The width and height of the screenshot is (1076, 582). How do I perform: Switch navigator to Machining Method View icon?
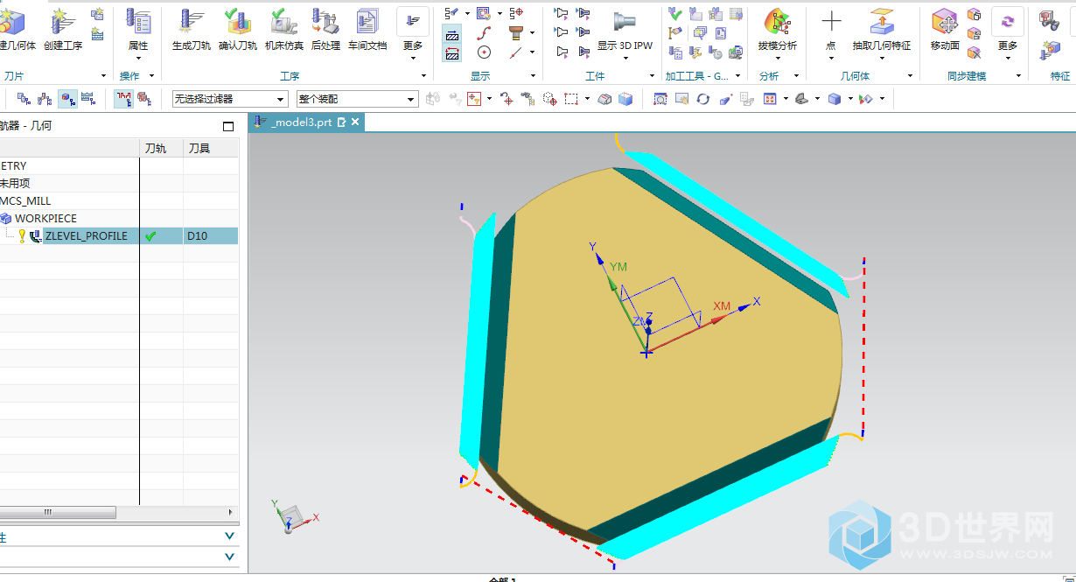87,99
